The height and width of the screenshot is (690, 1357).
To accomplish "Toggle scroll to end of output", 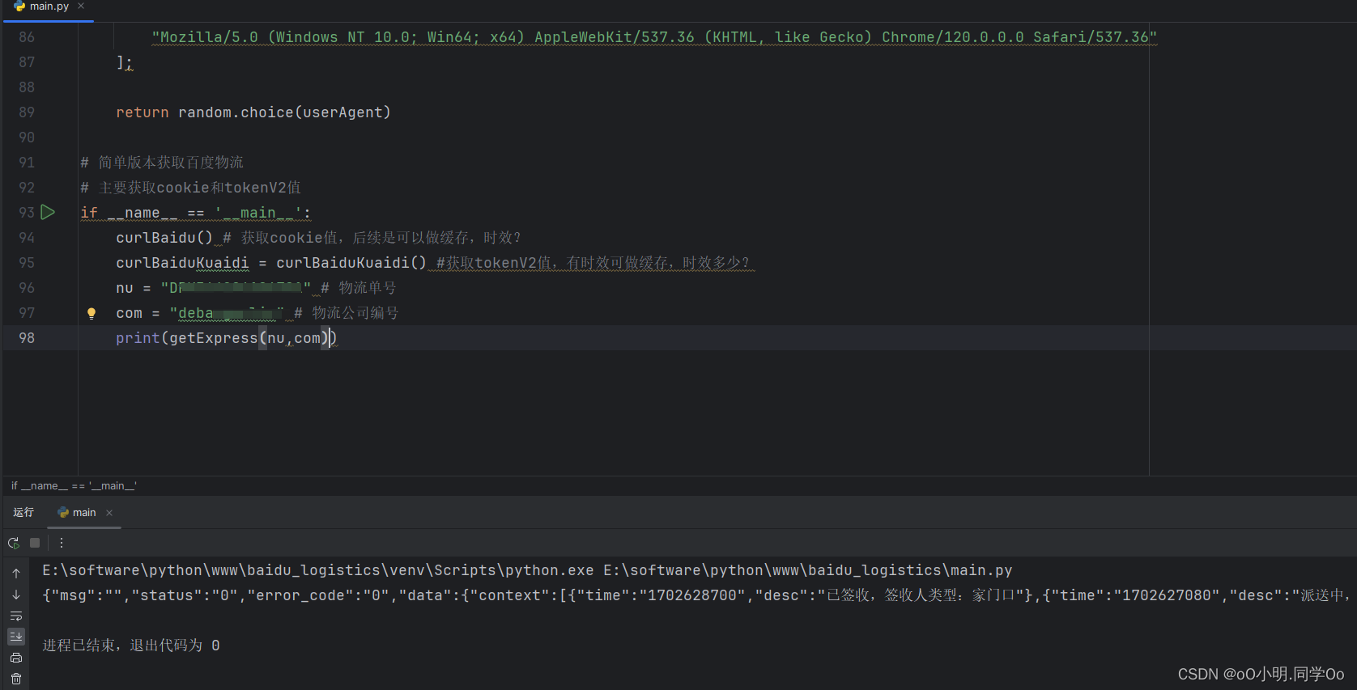I will pos(16,637).
